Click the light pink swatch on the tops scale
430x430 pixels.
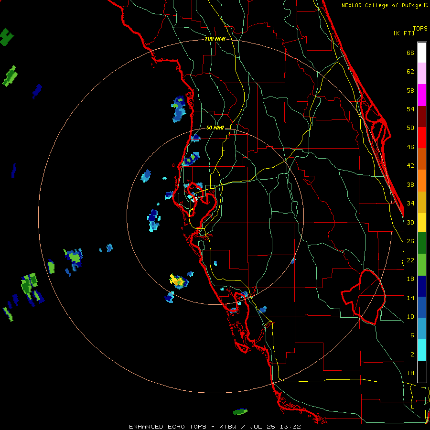(422, 73)
